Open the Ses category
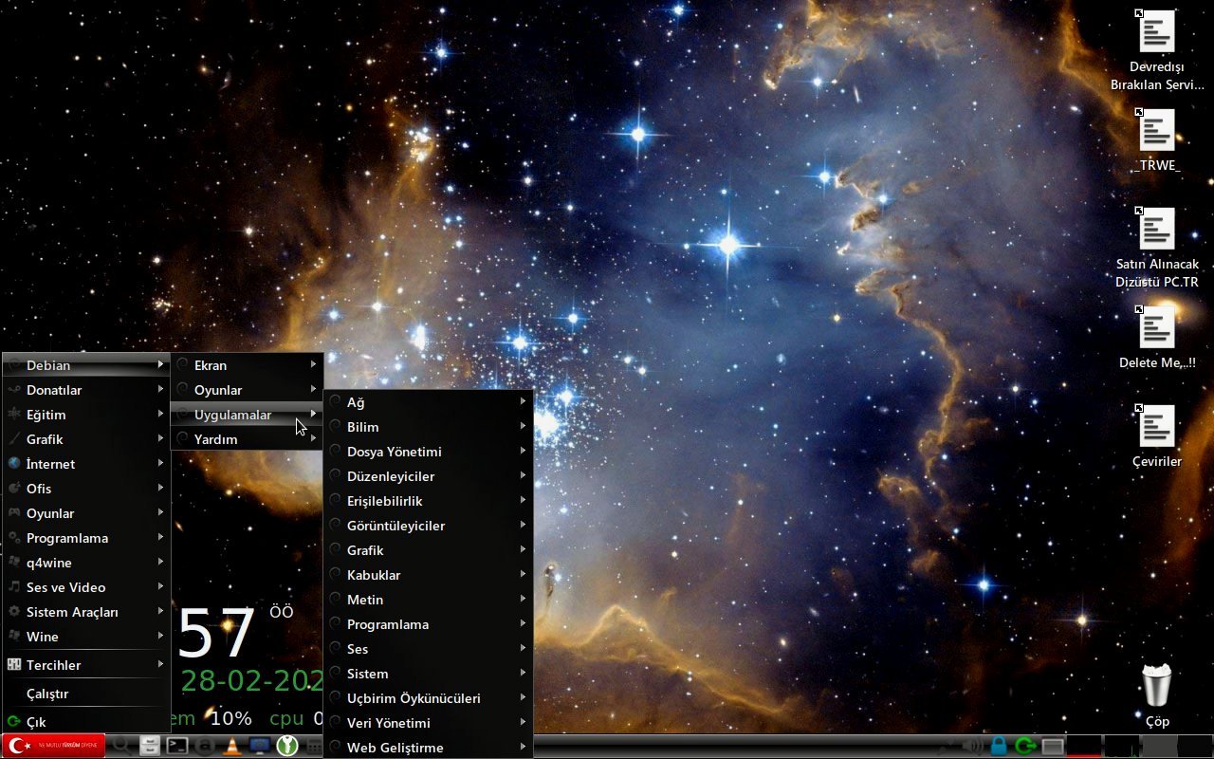Viewport: 1214px width, 759px height. point(429,649)
